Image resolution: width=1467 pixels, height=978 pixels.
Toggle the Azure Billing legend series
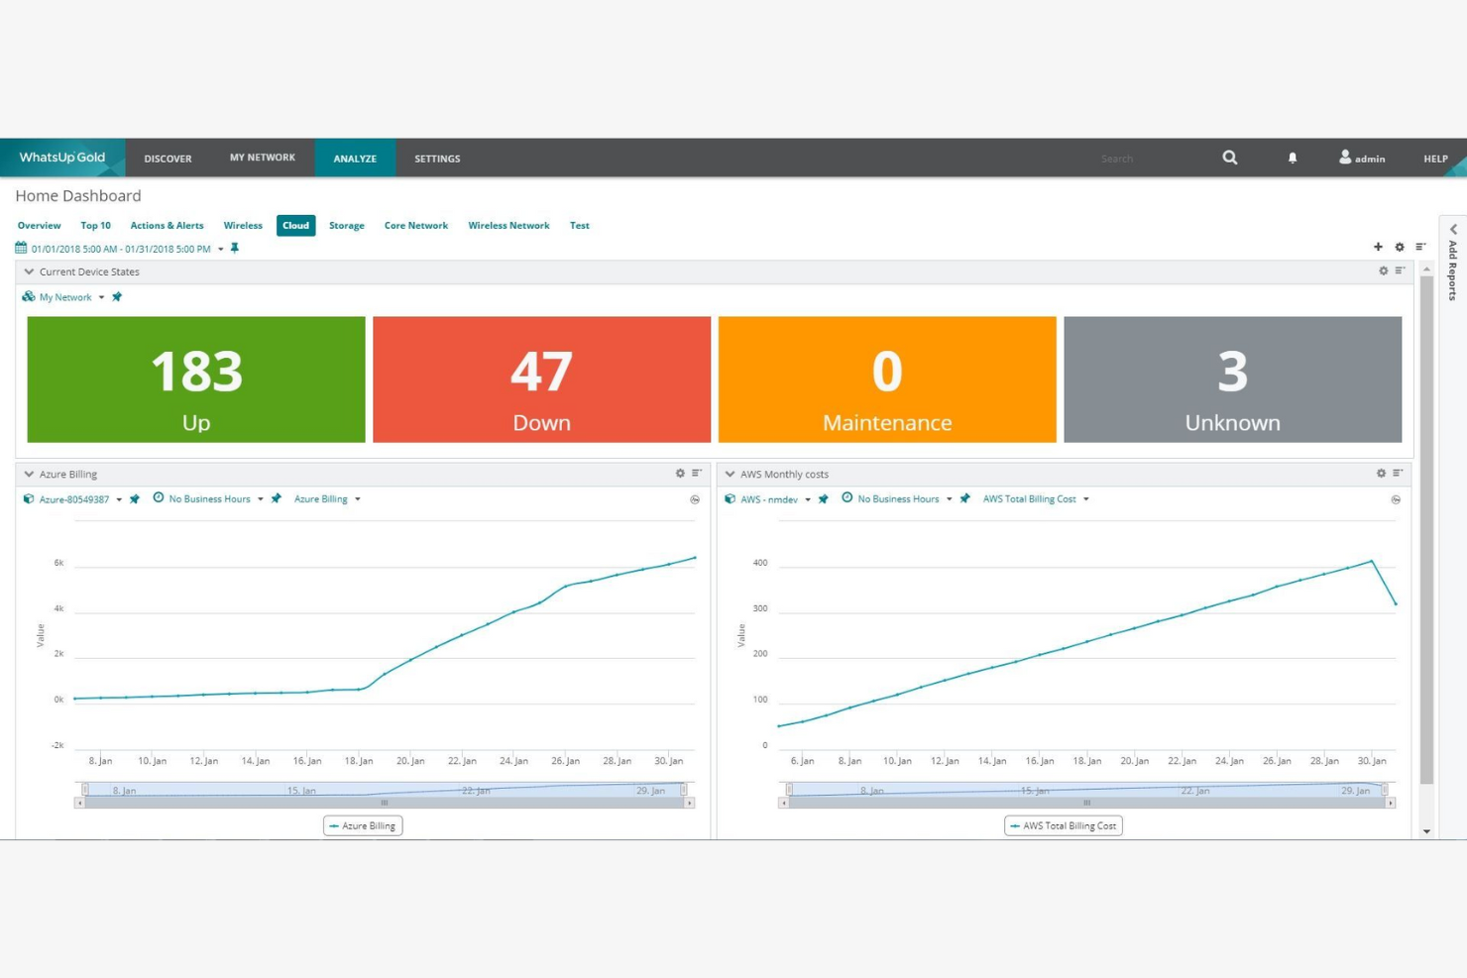363,825
